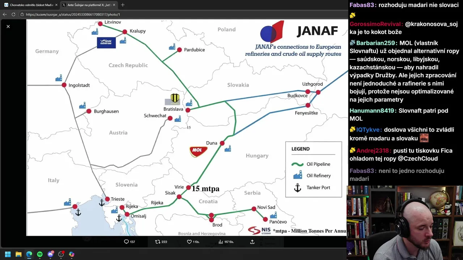This screenshot has height=260, width=463.
Task: Open File Explorer from taskbar
Action: tap(18, 254)
